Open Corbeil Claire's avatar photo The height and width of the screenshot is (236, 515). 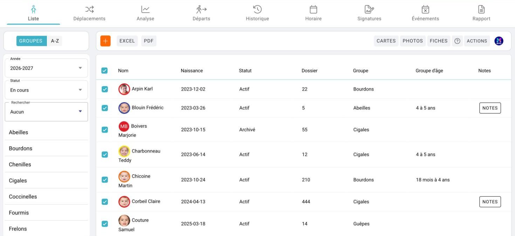pyautogui.click(x=124, y=202)
